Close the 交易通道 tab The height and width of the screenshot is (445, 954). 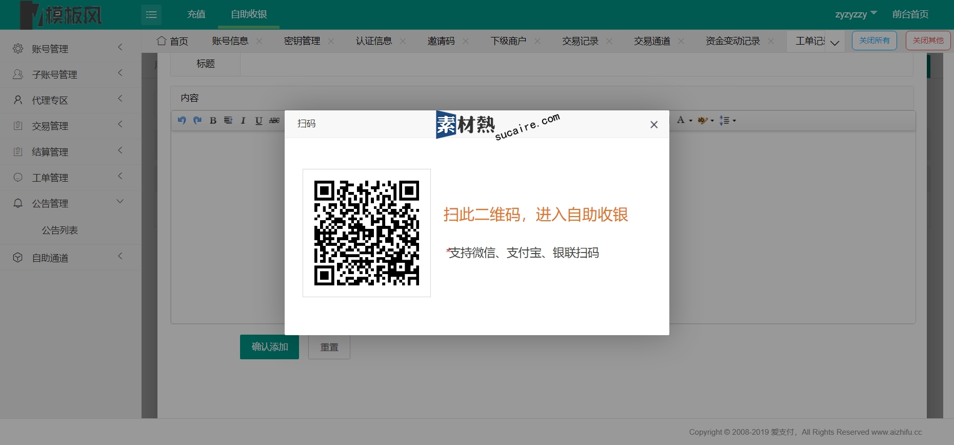pos(681,41)
